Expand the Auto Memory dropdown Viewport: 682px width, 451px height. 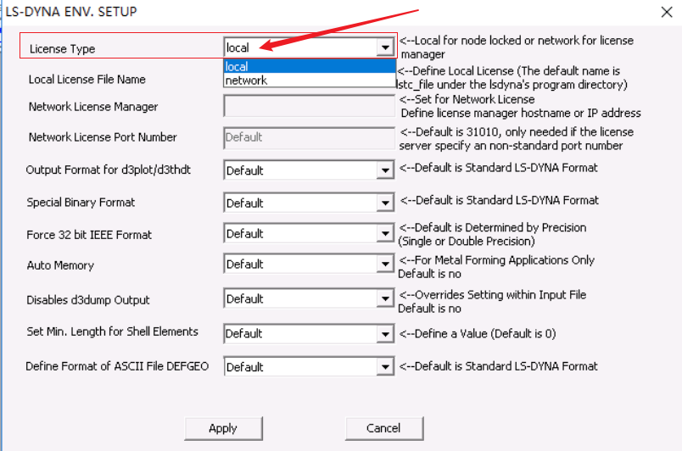point(386,264)
